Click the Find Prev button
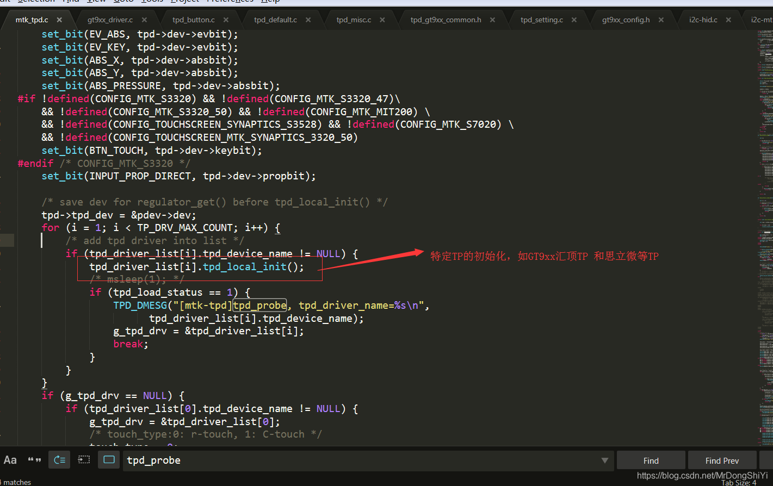 tap(722, 460)
